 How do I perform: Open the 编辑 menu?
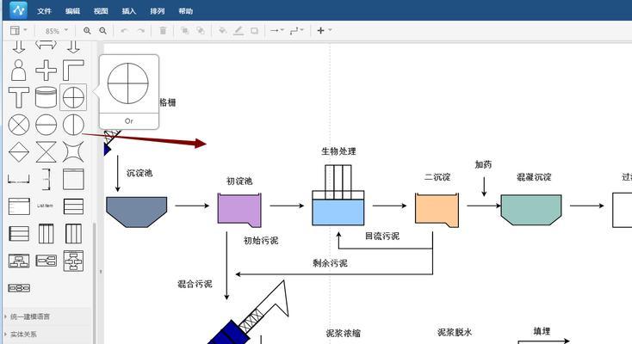pyautogui.click(x=72, y=11)
